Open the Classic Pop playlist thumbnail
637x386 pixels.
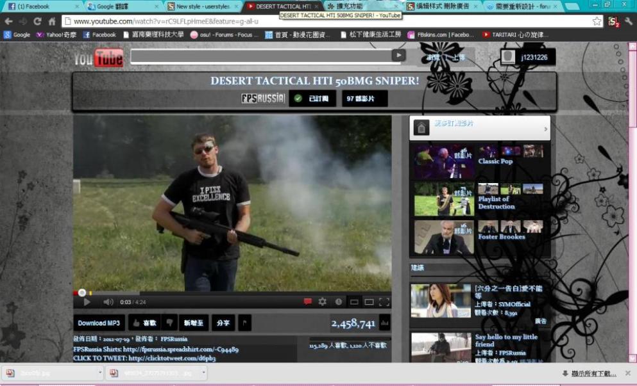pos(444,161)
